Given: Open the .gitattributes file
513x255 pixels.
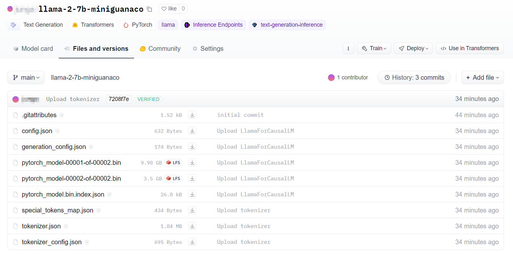Looking at the screenshot, I should 39,115.
